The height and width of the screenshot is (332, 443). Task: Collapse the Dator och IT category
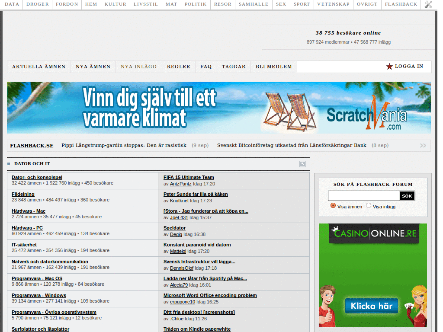click(x=302, y=164)
